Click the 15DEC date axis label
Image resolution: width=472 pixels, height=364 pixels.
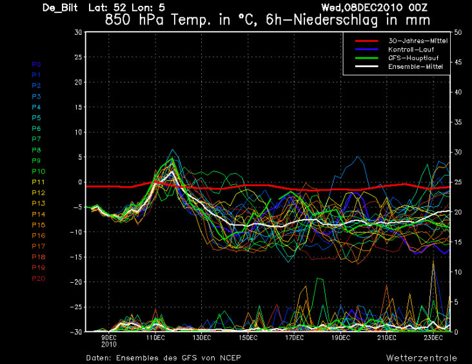[x=248, y=338]
